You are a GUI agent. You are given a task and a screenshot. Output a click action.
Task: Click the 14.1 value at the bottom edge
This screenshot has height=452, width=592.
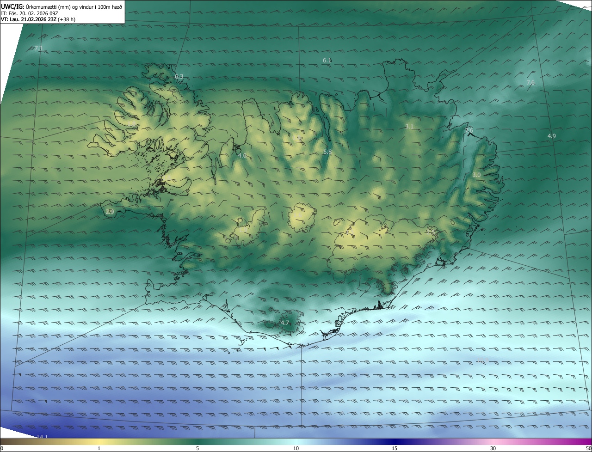click(42, 437)
